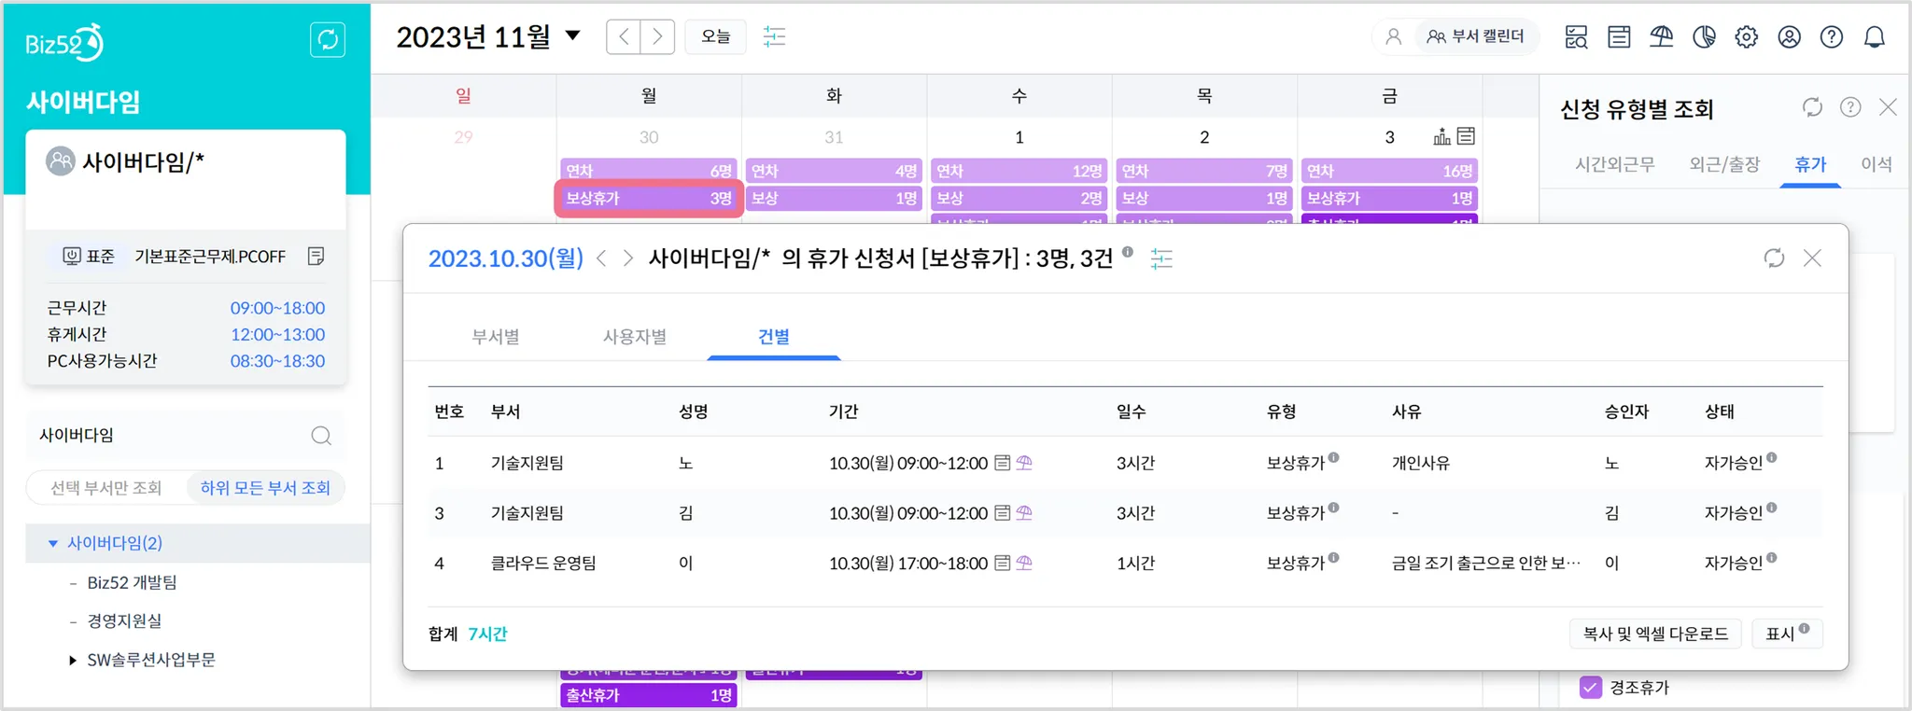1912x711 pixels.
Task: Go to the previous month with left arrow
Action: [624, 36]
